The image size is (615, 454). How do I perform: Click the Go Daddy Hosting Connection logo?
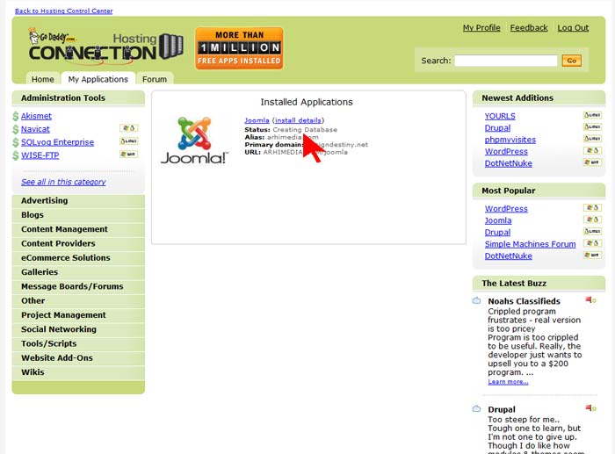click(105, 47)
